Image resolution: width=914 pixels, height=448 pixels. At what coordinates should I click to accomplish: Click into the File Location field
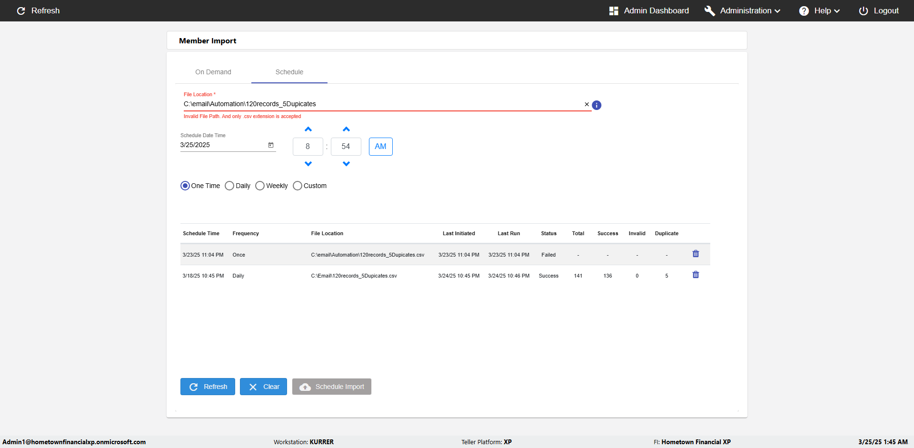click(x=382, y=104)
